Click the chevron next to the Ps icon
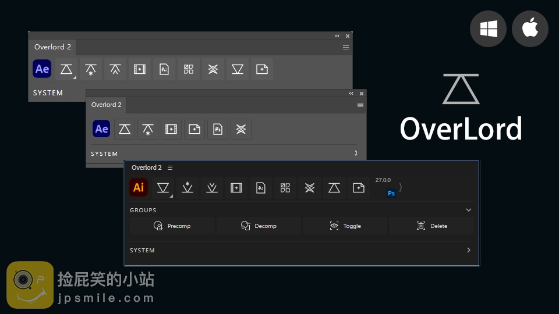The height and width of the screenshot is (314, 559). tap(401, 188)
